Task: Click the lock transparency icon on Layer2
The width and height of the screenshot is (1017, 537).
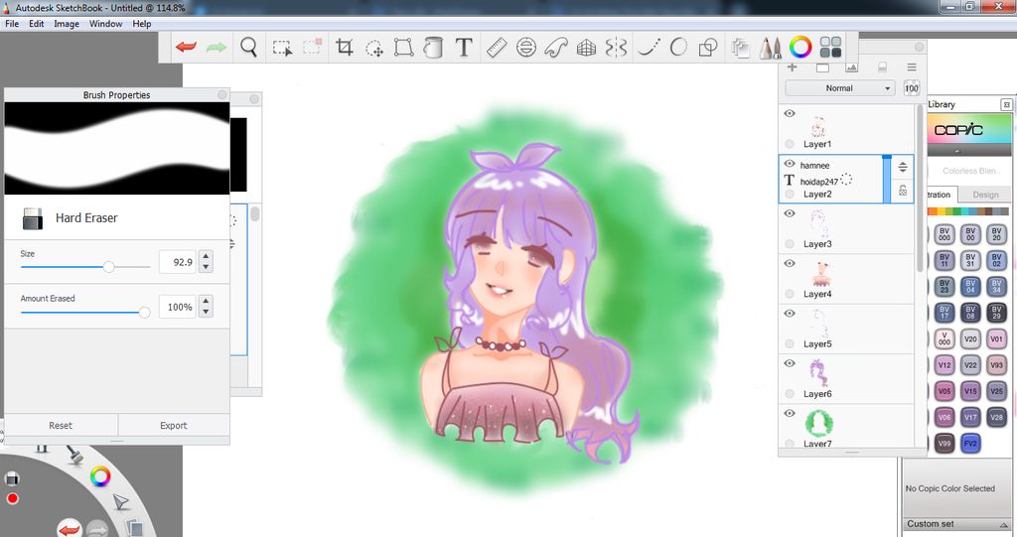Action: [x=902, y=190]
